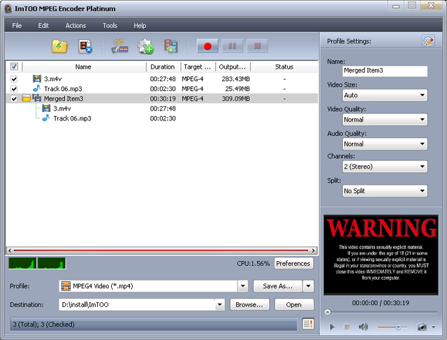Screen dimensions: 447x340
Task: Open the Tools menu
Action: coord(110,25)
